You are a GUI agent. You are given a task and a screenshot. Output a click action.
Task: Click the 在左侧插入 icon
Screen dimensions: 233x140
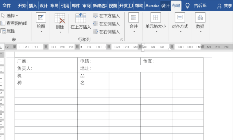tap(96, 24)
